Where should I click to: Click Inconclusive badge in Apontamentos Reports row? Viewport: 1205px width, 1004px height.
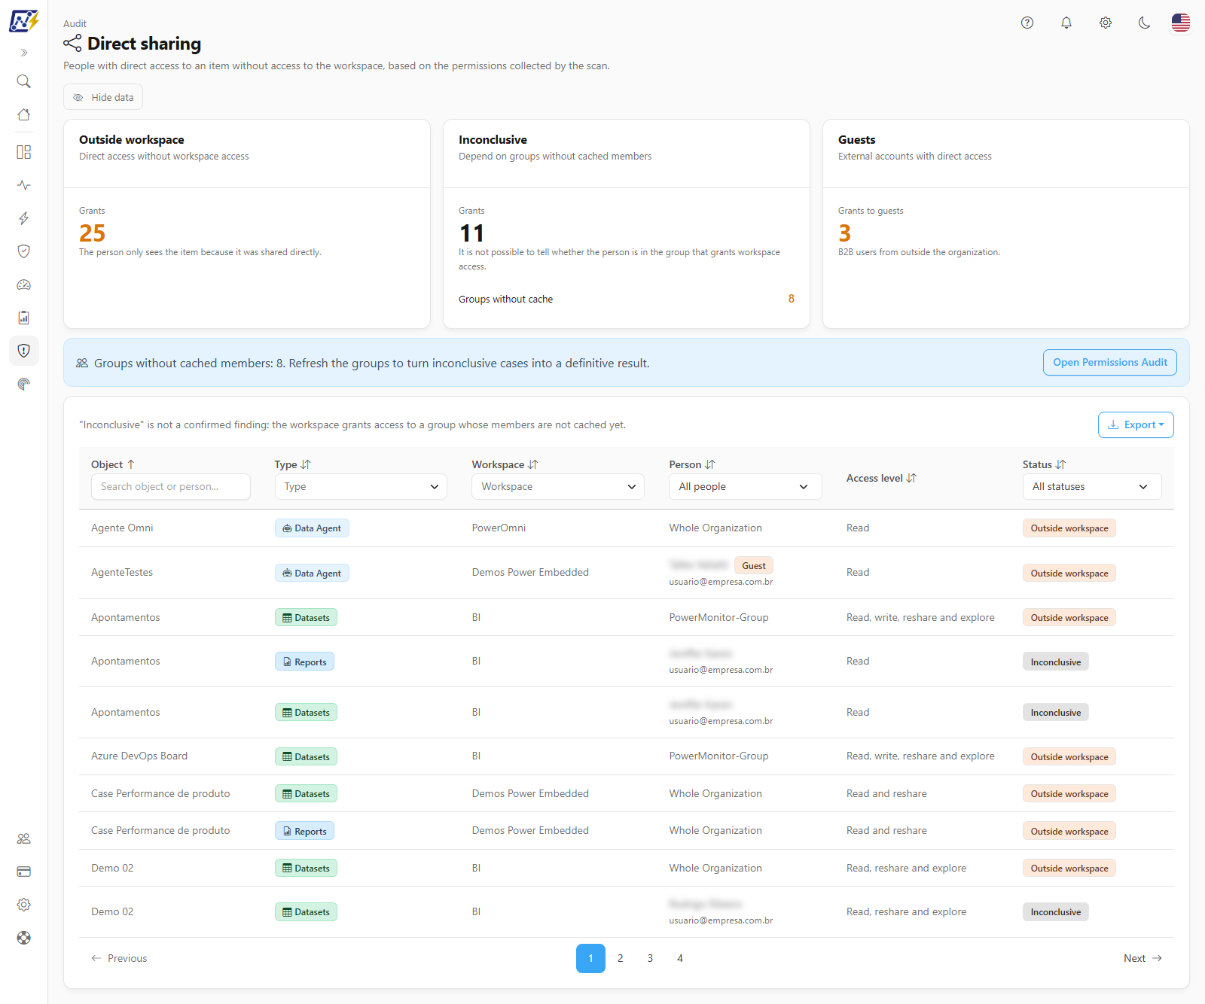tap(1056, 662)
